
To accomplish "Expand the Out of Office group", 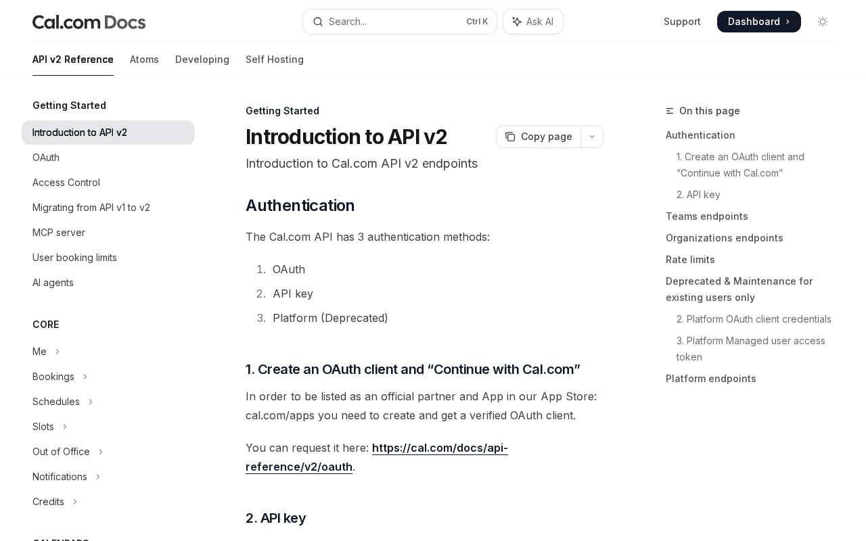I will (x=101, y=452).
